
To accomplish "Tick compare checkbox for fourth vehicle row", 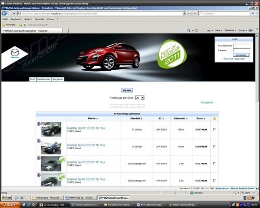I will click(214, 180).
